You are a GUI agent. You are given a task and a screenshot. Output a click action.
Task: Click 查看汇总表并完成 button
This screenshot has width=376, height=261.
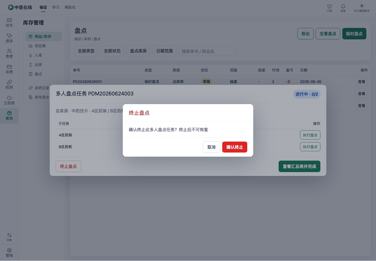(299, 166)
